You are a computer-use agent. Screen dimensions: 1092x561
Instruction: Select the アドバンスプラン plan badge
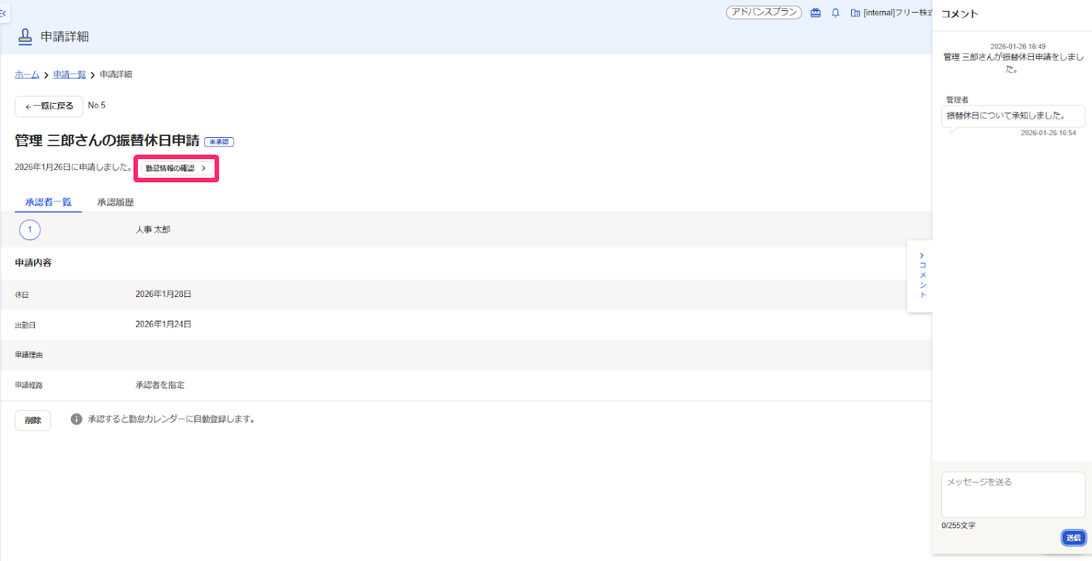point(764,12)
